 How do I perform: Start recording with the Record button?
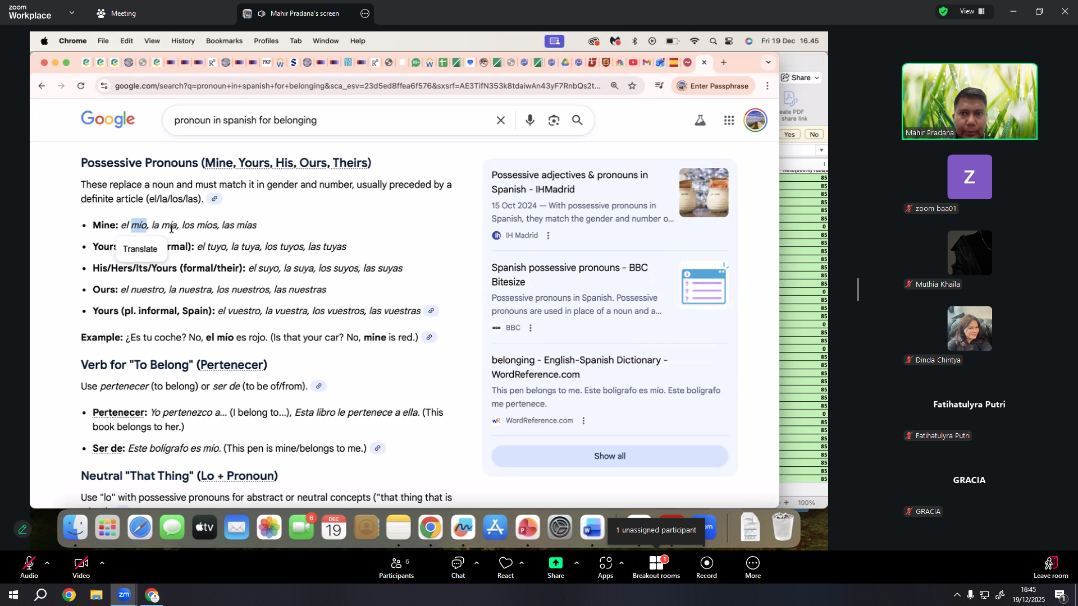(x=706, y=567)
